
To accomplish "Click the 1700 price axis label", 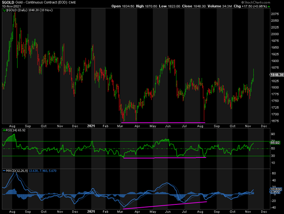I will [x=275, y=114].
